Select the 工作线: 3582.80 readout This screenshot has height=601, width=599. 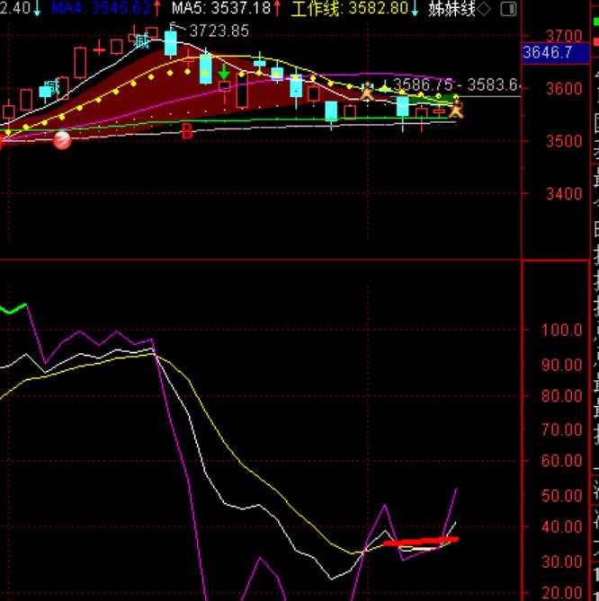tap(350, 8)
